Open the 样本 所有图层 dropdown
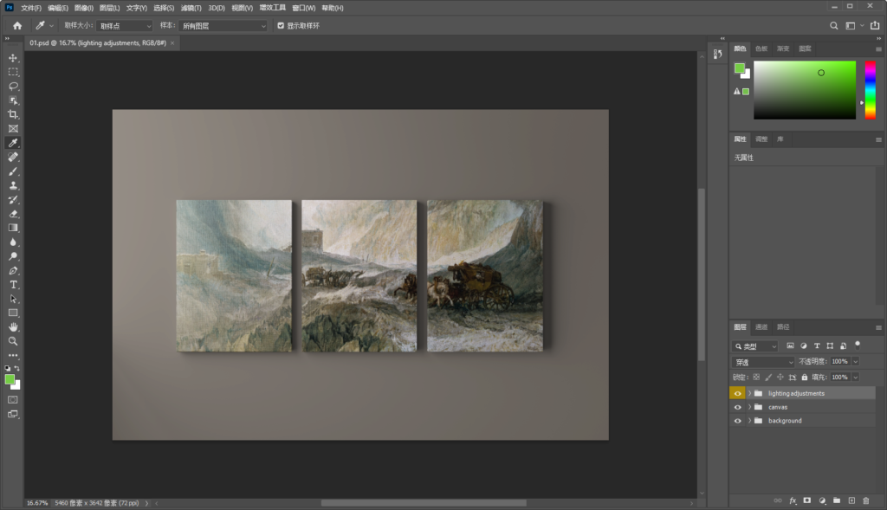This screenshot has width=887, height=510. 223,26
